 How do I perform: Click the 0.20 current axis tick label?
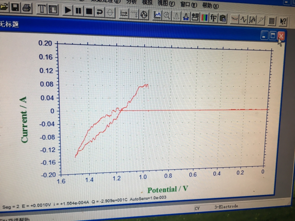[45, 43]
